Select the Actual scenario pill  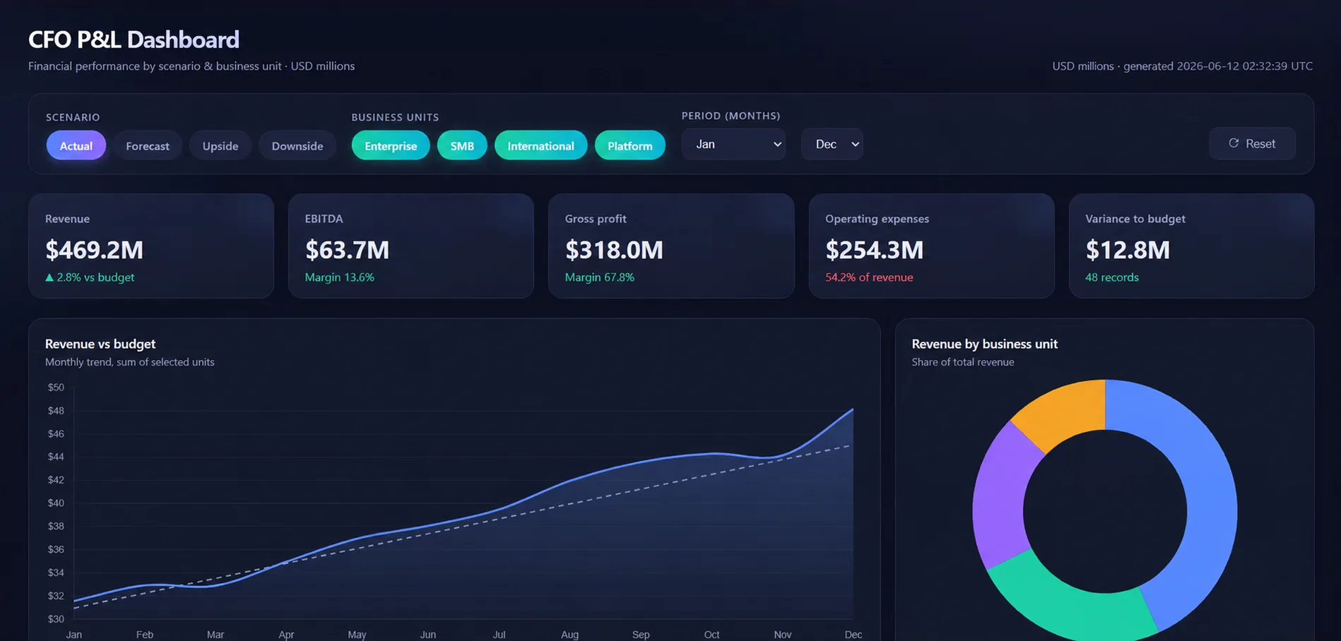[76, 145]
